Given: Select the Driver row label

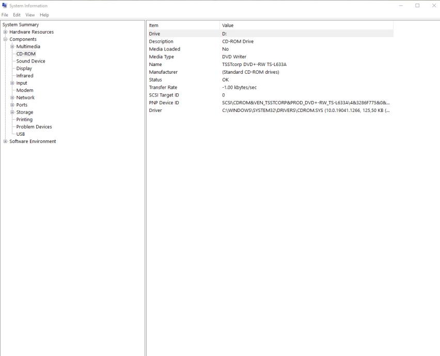Looking at the screenshot, I should click(x=155, y=110).
